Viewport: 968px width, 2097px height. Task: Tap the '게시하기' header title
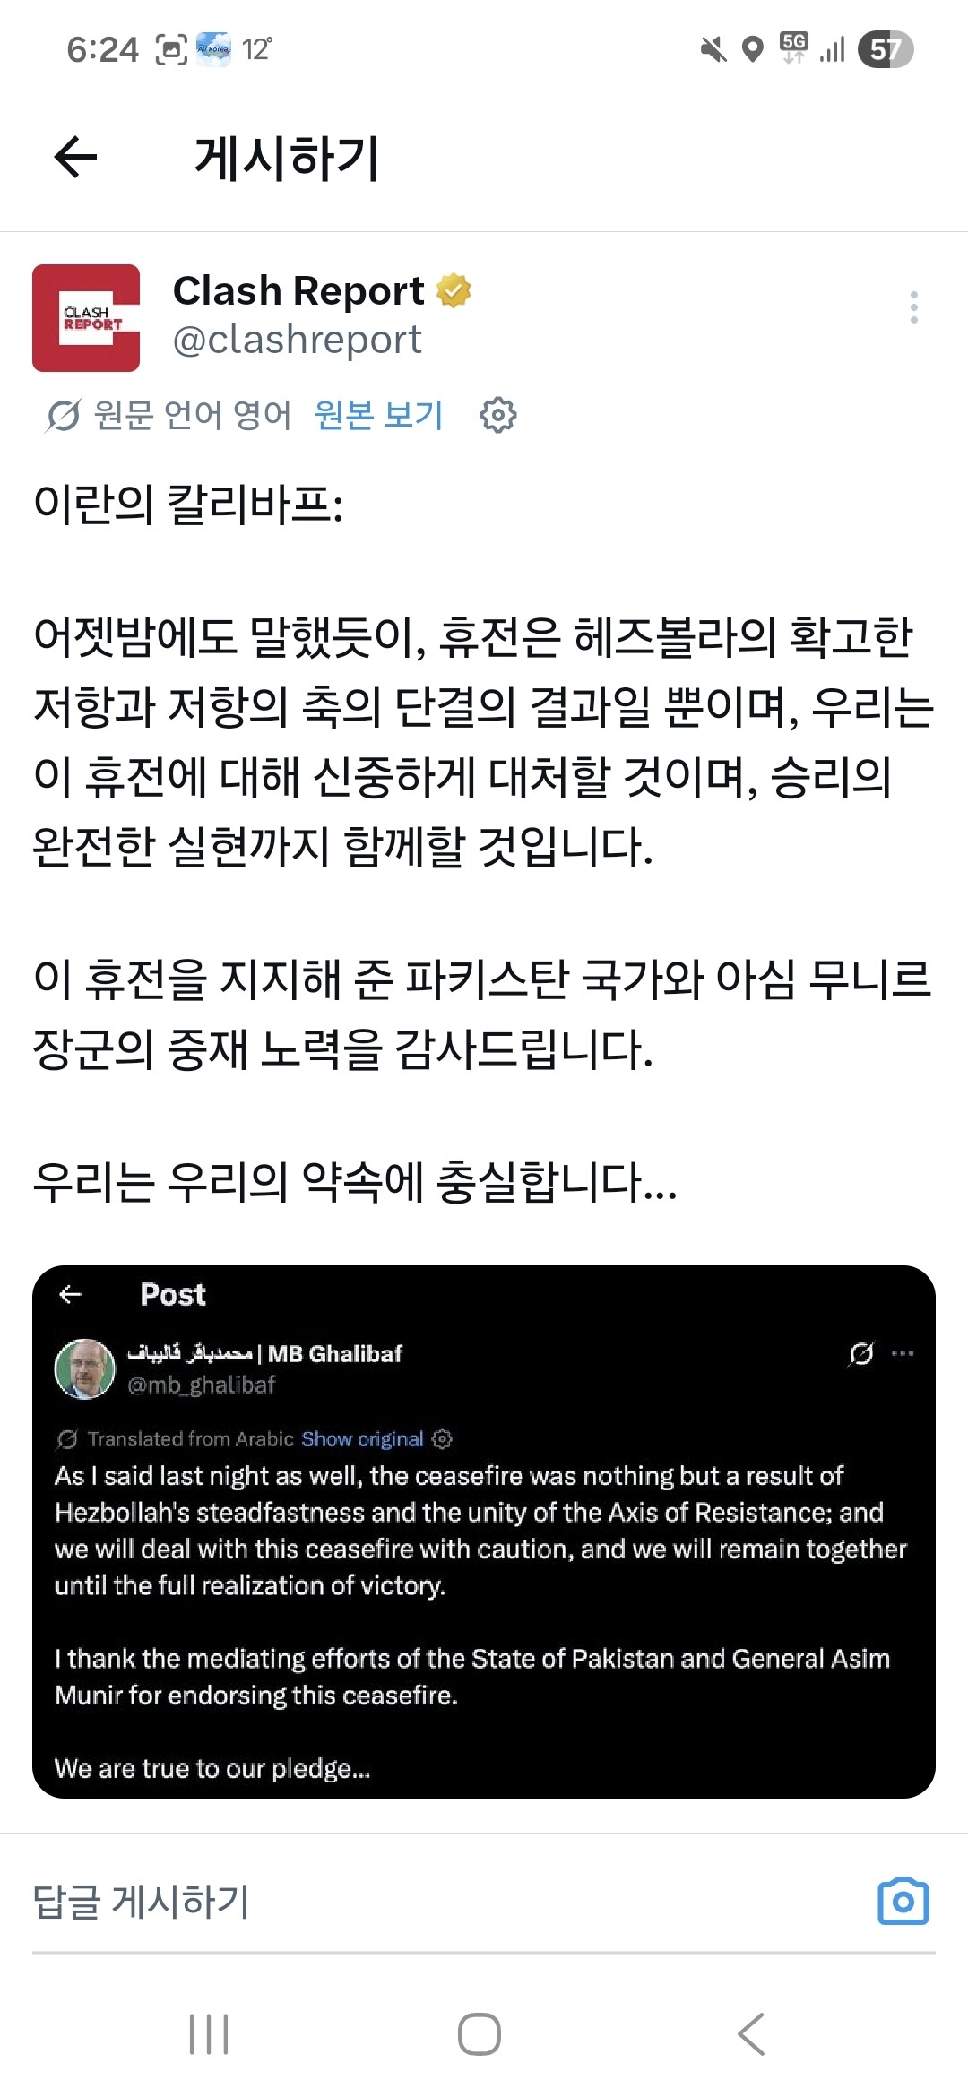click(x=288, y=159)
